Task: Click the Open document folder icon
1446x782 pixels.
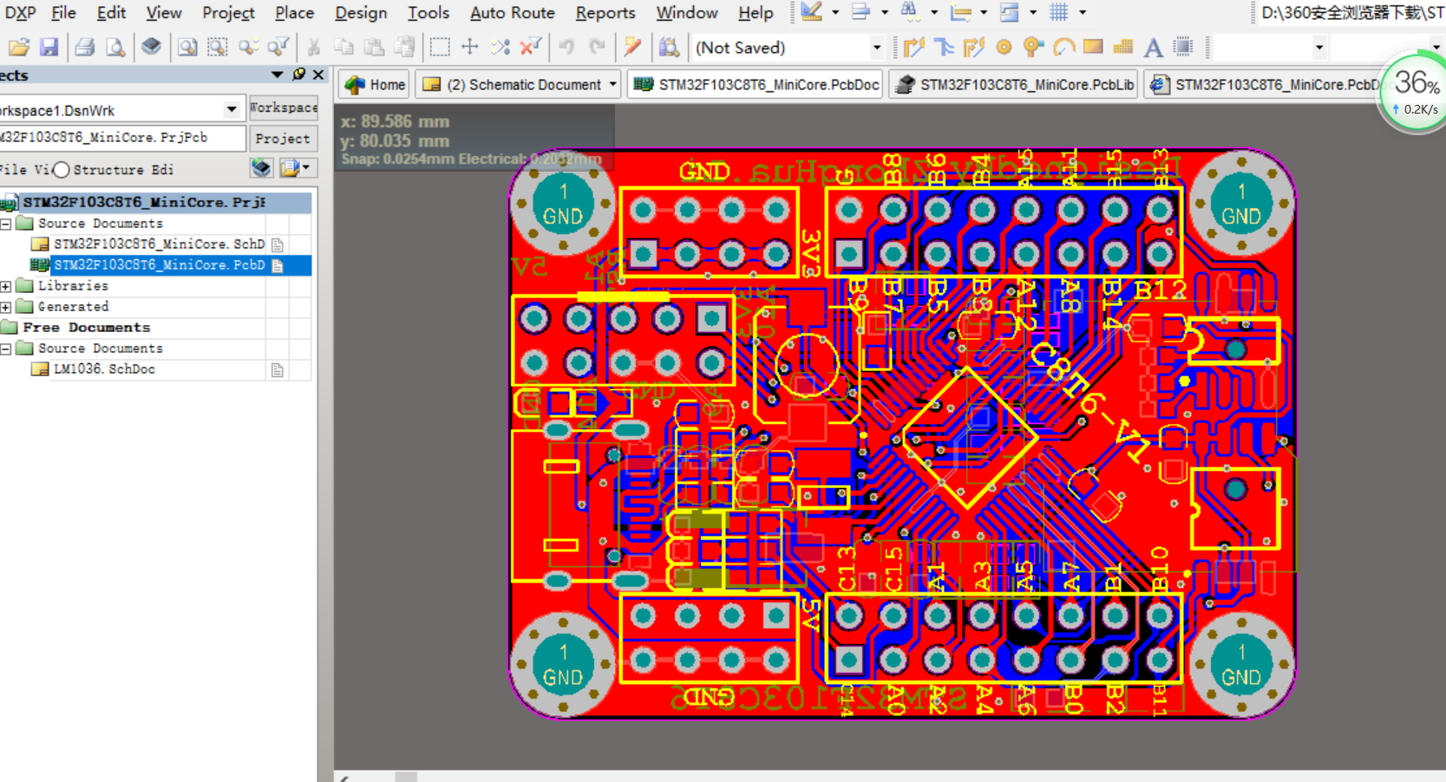Action: coord(18,47)
